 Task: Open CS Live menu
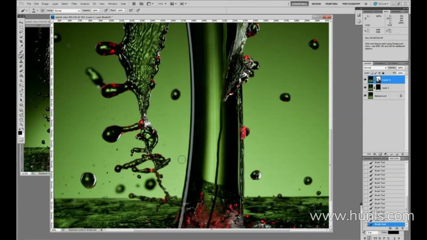click(x=381, y=4)
